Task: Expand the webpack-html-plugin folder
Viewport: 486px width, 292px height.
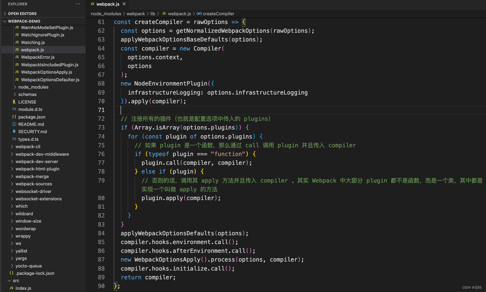Action: (37, 169)
